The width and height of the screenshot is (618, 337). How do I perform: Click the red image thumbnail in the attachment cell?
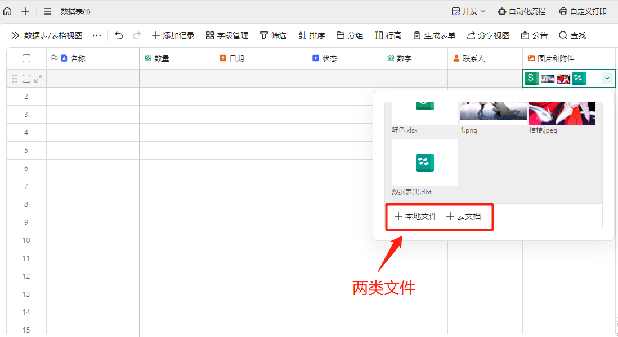563,79
